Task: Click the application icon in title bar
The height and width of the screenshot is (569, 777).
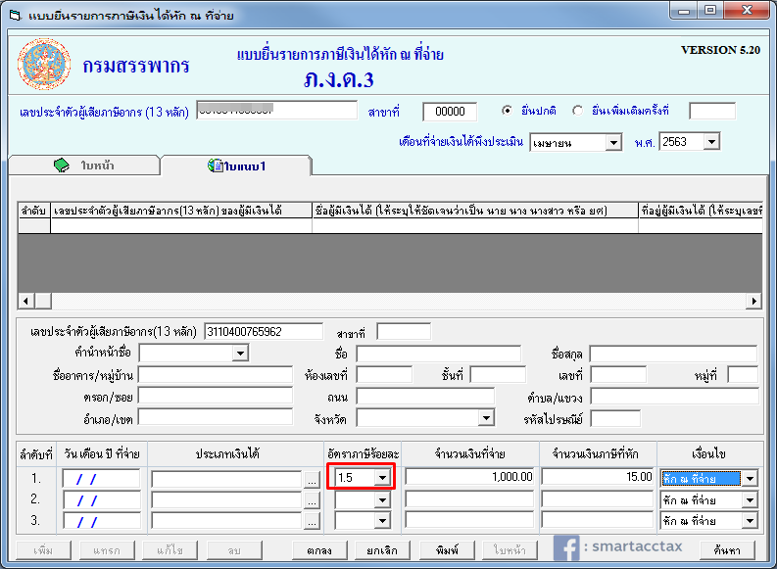Action: point(16,16)
